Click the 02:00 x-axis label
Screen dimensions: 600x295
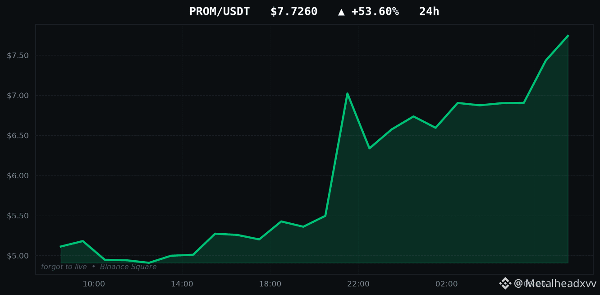447,284
